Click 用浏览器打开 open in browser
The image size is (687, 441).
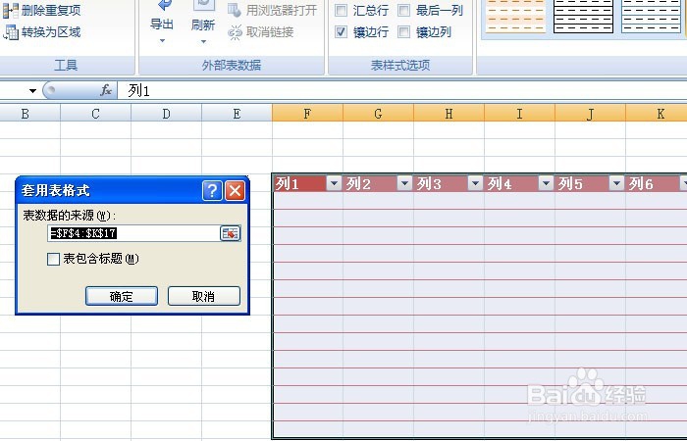point(273,11)
